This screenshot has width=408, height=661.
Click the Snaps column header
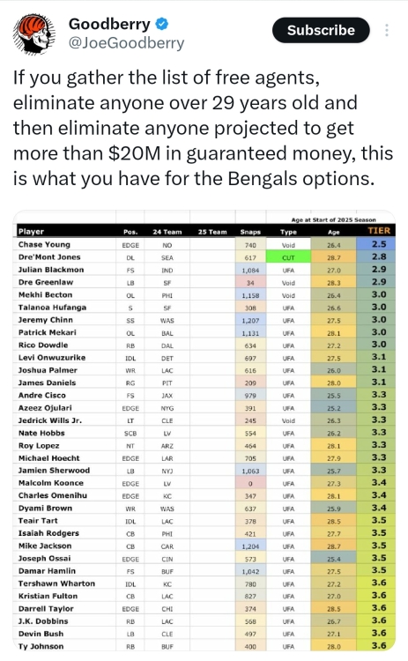click(x=250, y=232)
